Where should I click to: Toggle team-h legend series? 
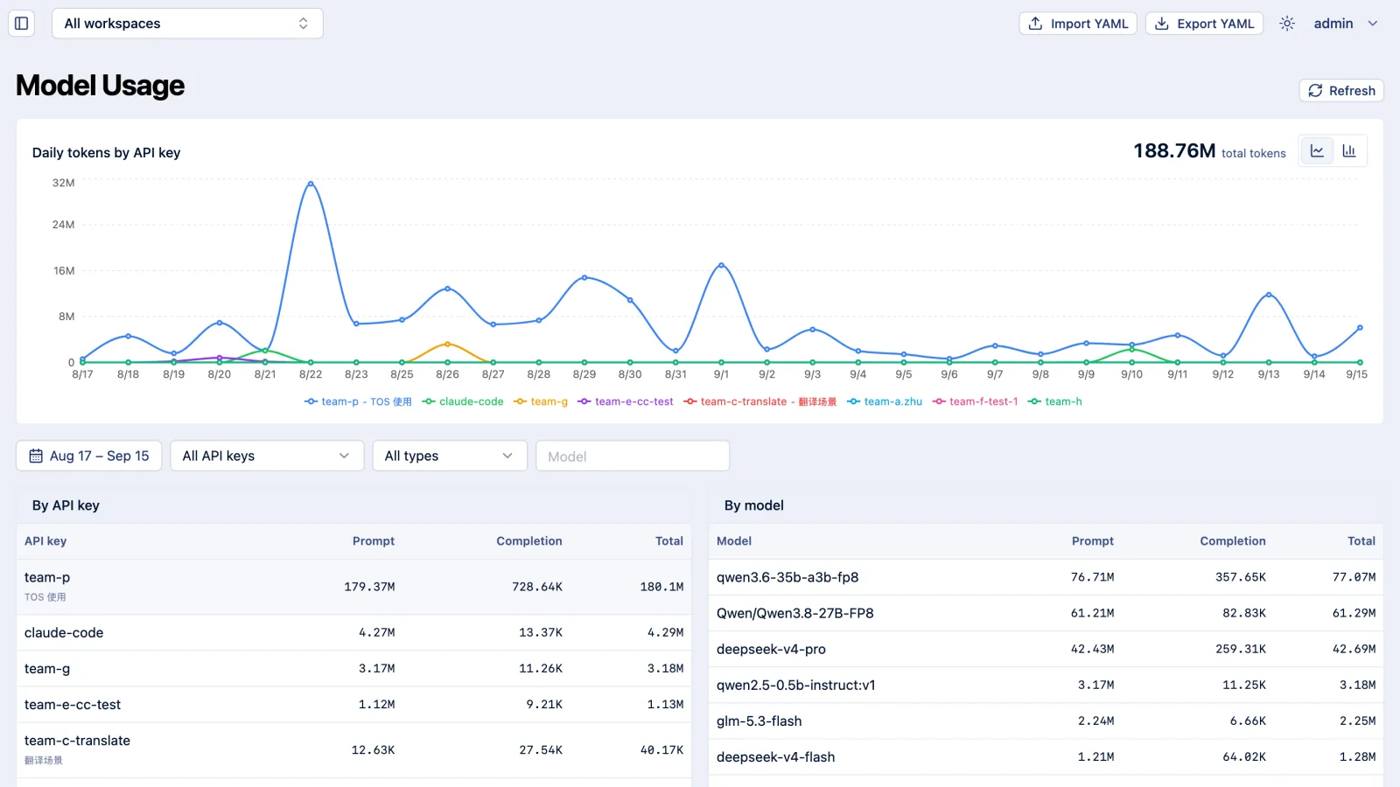coord(1055,401)
